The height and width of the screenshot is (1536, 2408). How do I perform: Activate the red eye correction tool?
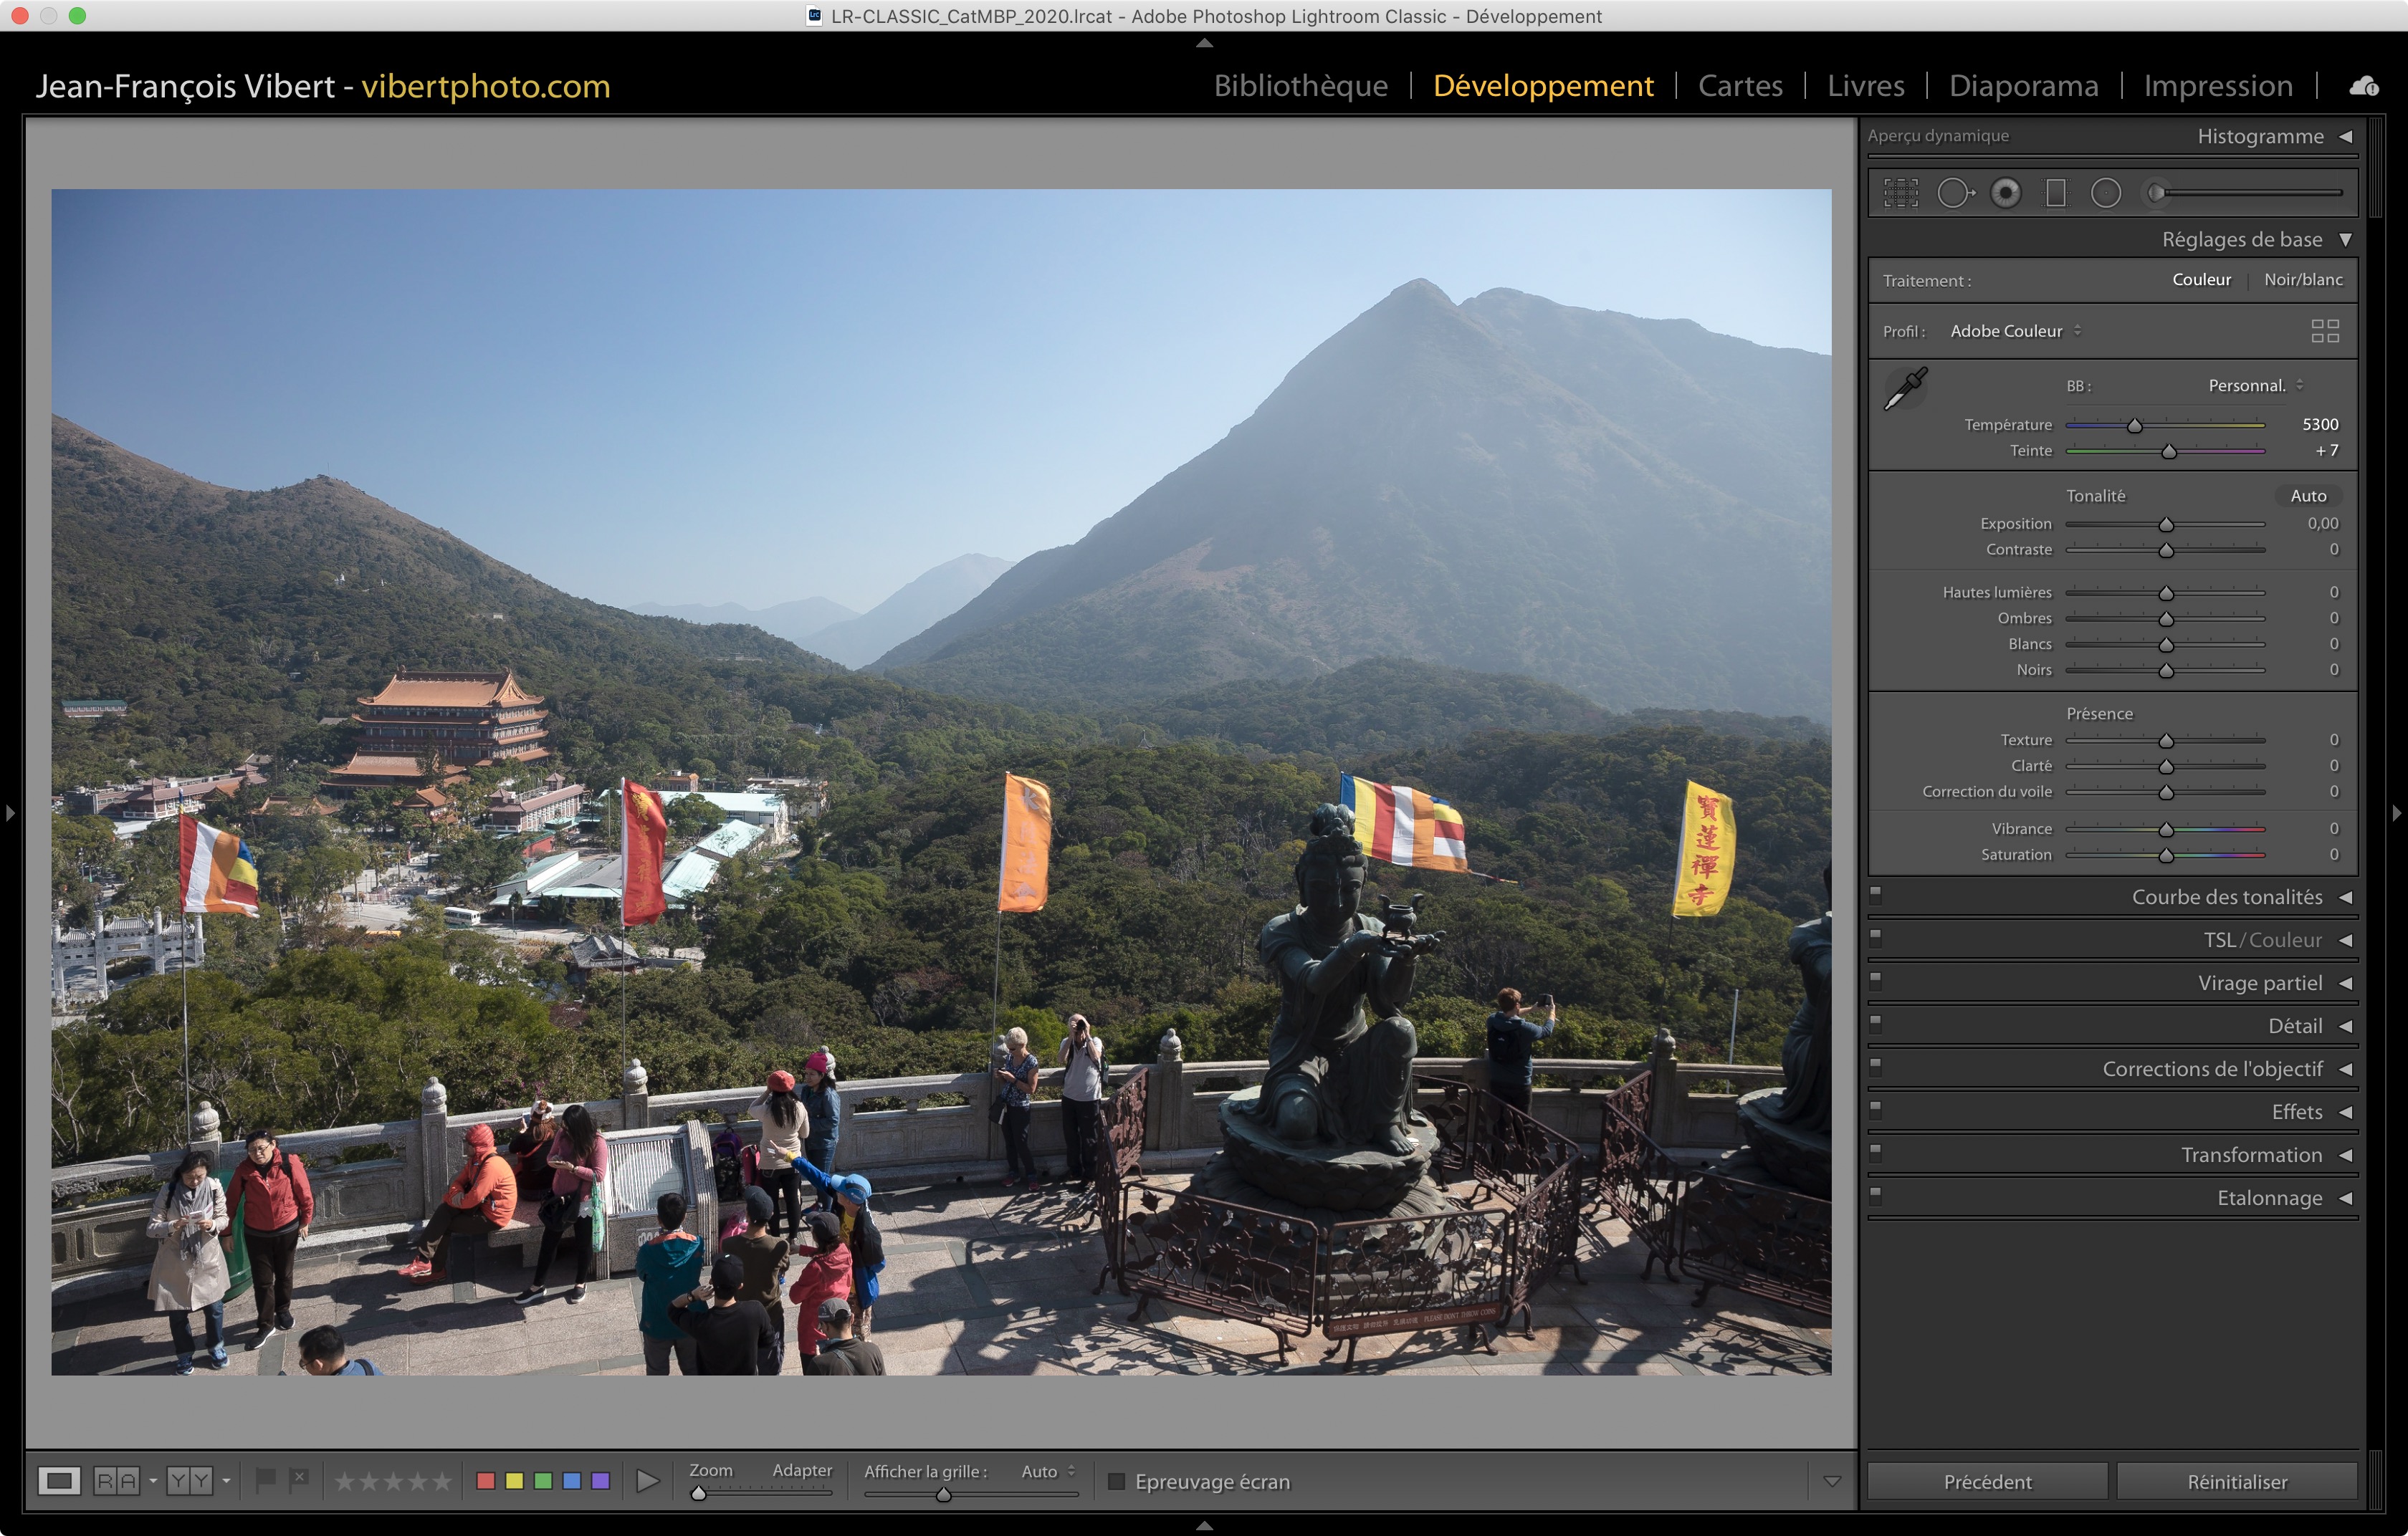coord(2005,193)
